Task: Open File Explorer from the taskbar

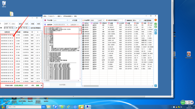Action: [x=49, y=107]
